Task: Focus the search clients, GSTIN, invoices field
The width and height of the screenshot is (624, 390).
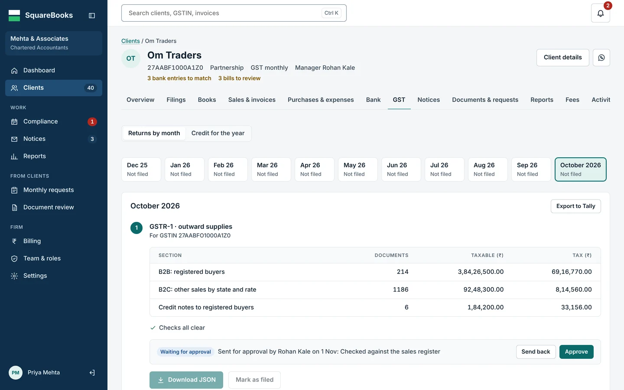Action: tap(234, 13)
